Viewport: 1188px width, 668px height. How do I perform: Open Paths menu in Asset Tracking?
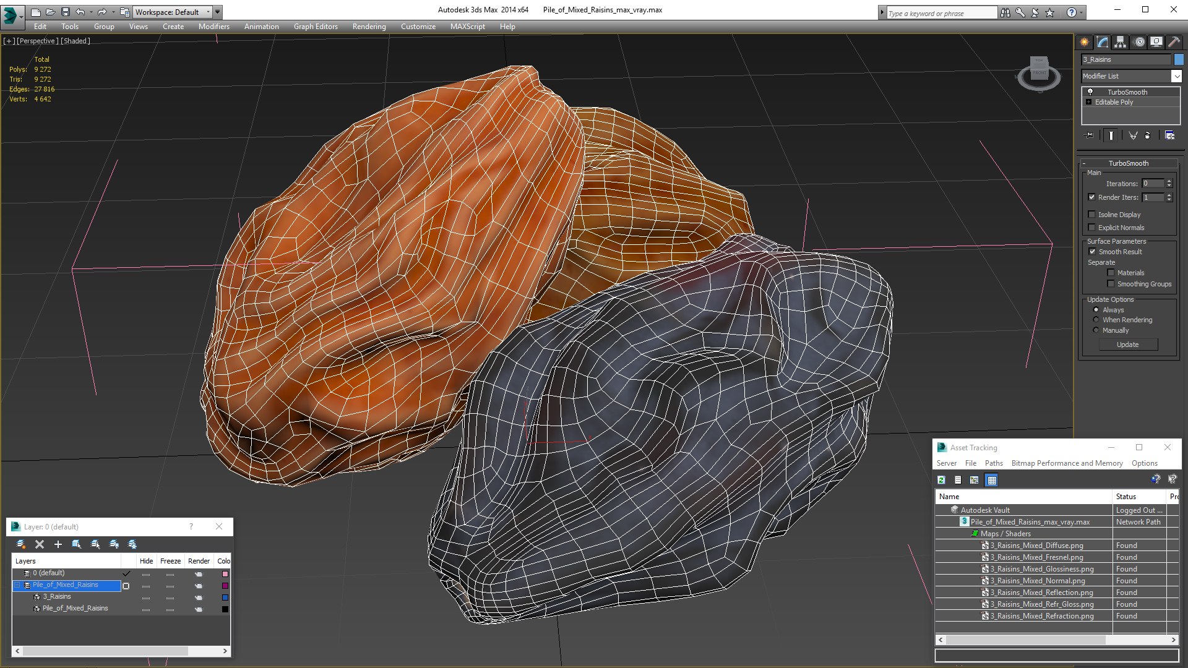click(x=994, y=463)
